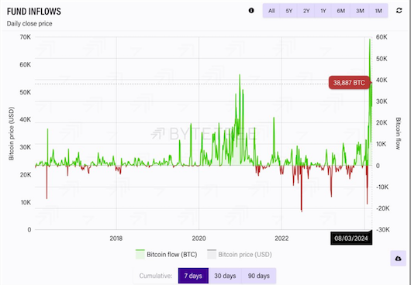The image size is (411, 285).
Task: Click the 60K right axis label
Action: tap(382, 37)
